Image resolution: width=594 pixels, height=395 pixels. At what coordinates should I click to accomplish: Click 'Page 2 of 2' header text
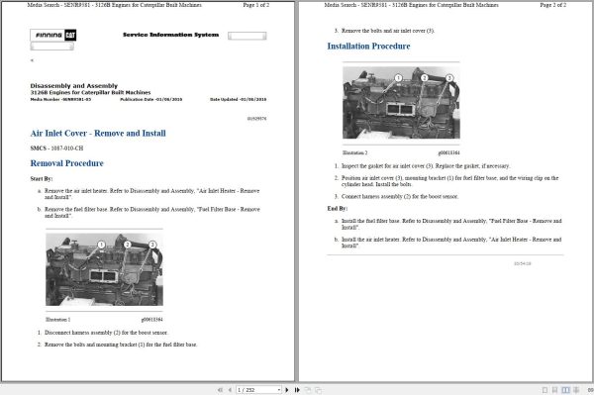pos(553,5)
